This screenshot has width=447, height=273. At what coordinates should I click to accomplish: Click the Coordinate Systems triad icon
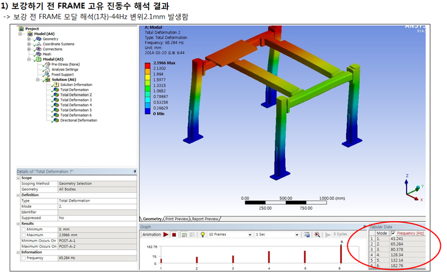pos(39,44)
